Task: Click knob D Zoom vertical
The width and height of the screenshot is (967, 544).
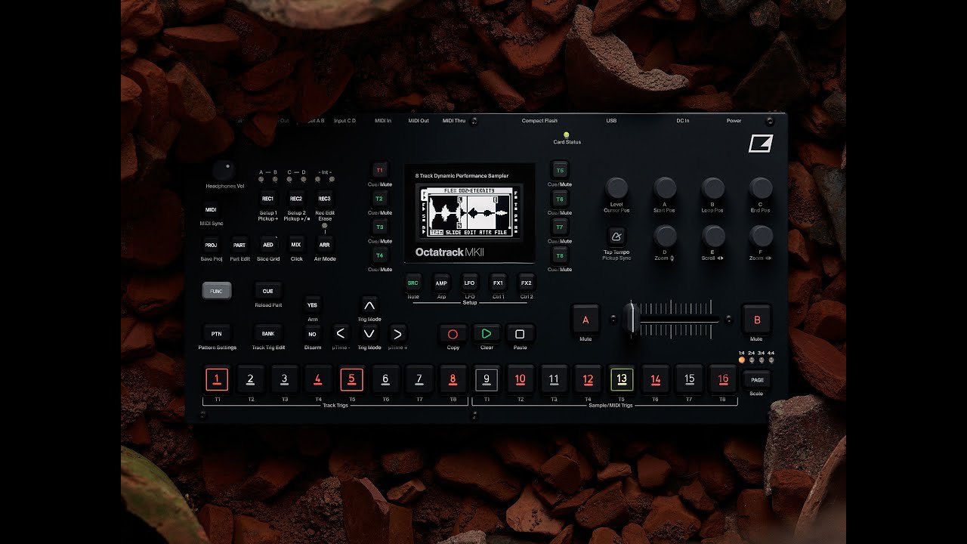Action: (665, 236)
